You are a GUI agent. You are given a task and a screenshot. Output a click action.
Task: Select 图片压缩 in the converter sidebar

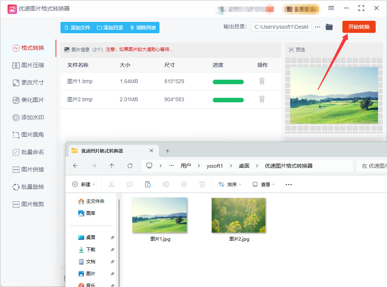click(28, 65)
